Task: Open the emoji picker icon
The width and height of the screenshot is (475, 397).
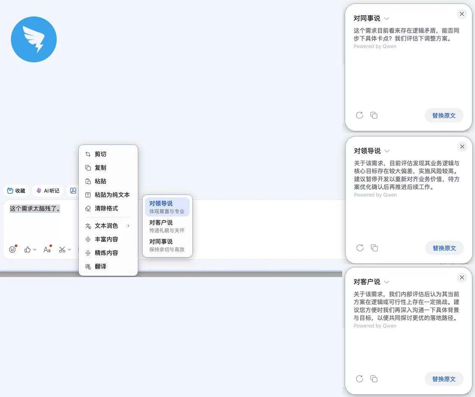Action: [12, 250]
